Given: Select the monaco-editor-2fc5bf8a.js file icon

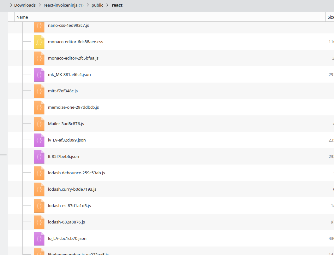Looking at the screenshot, I should pyautogui.click(x=39, y=59).
